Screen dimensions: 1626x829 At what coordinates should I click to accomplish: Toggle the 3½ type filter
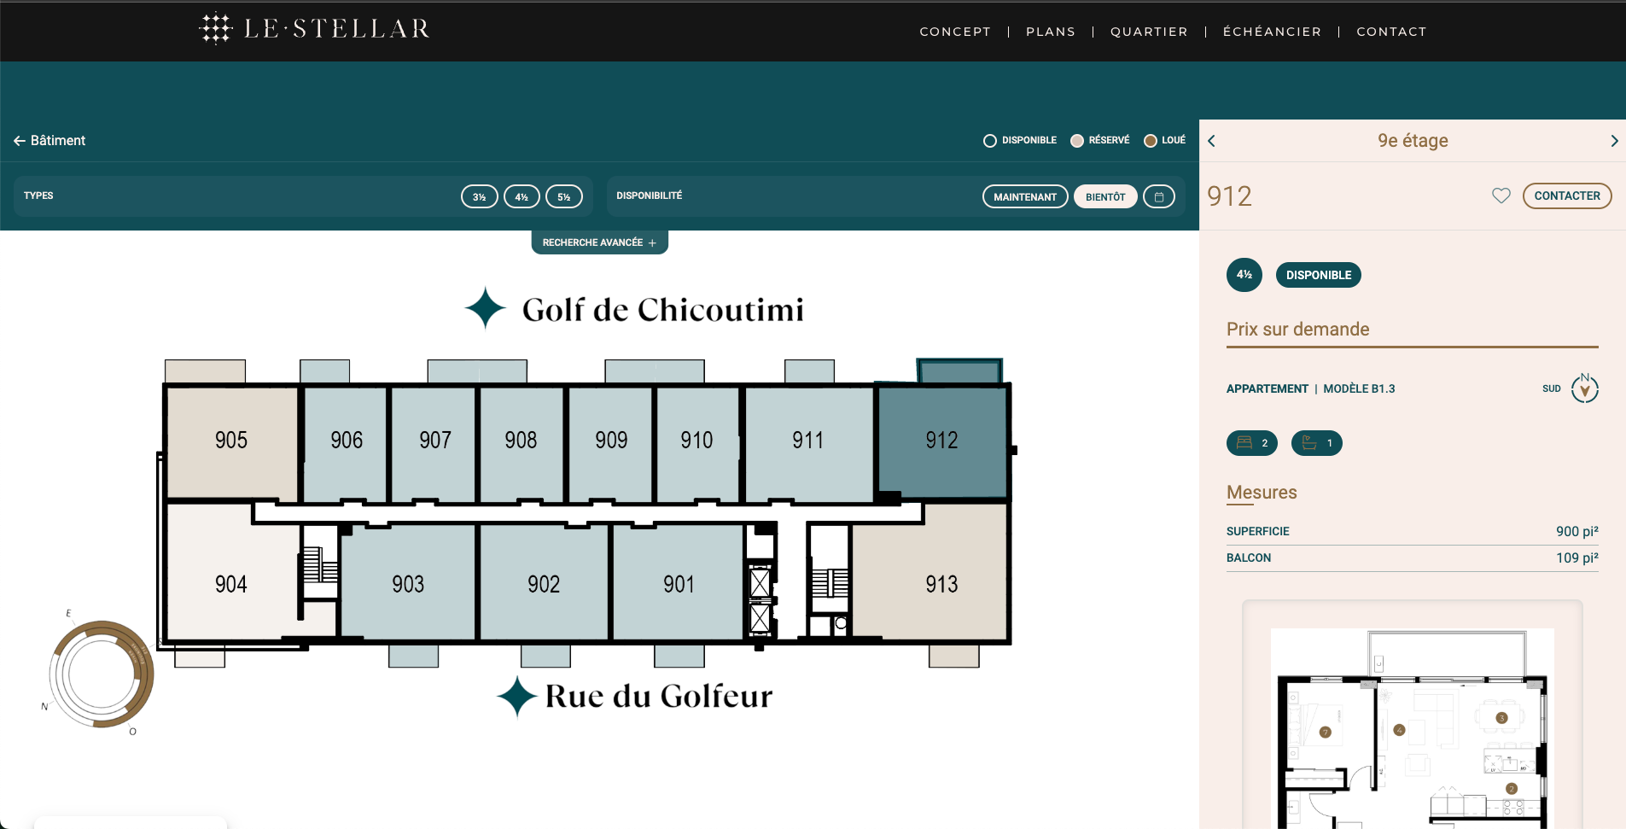(x=479, y=197)
